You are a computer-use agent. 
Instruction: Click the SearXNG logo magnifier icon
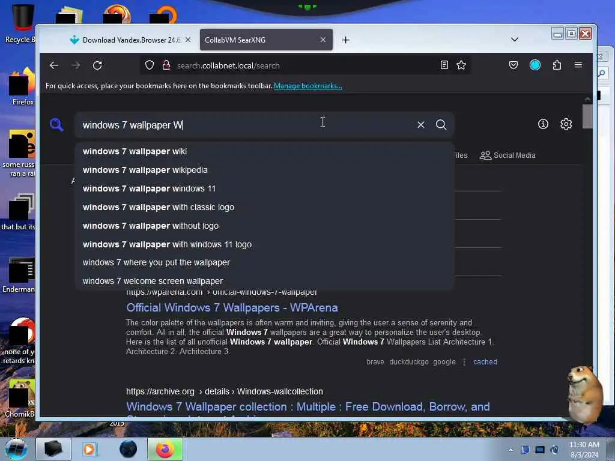coord(56,125)
